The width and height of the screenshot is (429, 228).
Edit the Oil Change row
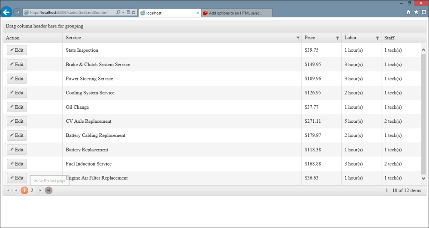(x=17, y=107)
